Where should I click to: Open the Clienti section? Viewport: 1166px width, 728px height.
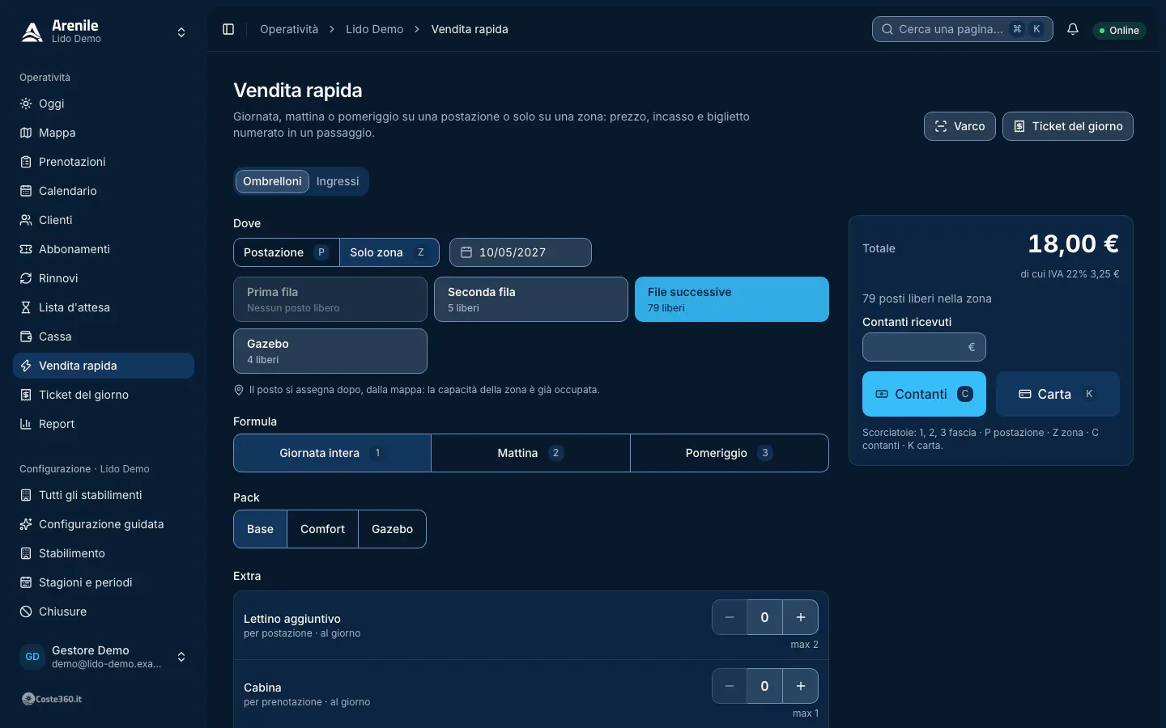[104, 220]
